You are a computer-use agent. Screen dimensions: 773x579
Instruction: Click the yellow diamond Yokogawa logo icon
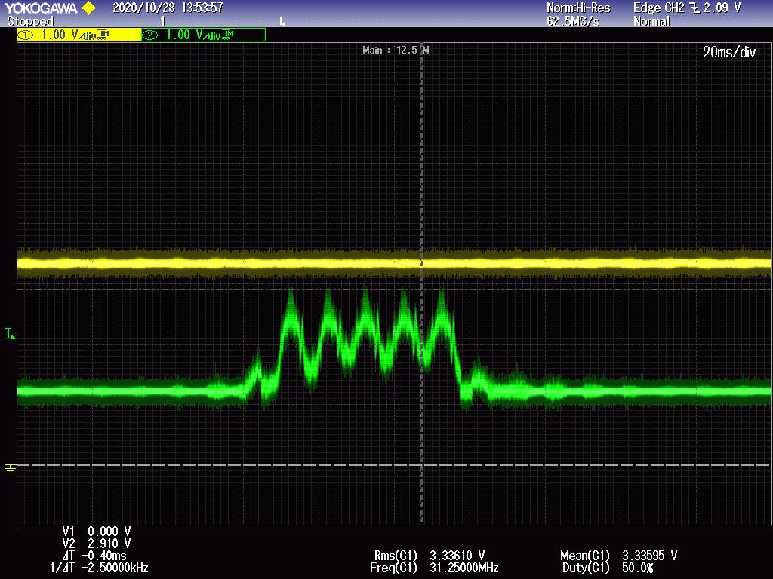click(89, 8)
